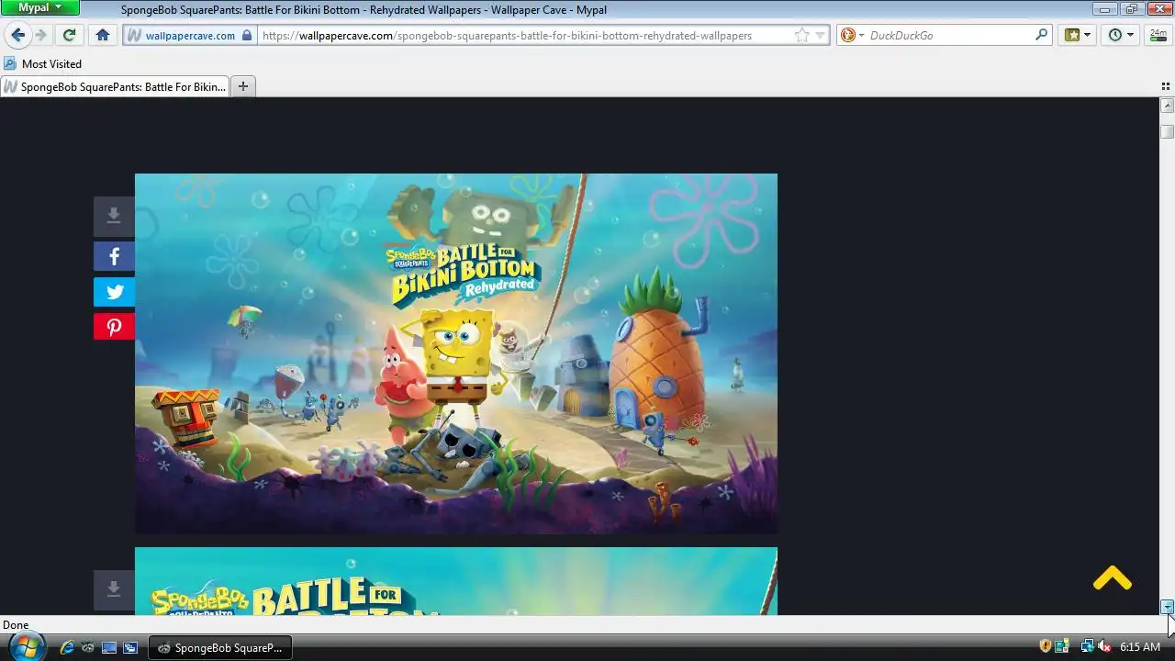Open the DuckDuckGo search engine selector

coord(852,35)
